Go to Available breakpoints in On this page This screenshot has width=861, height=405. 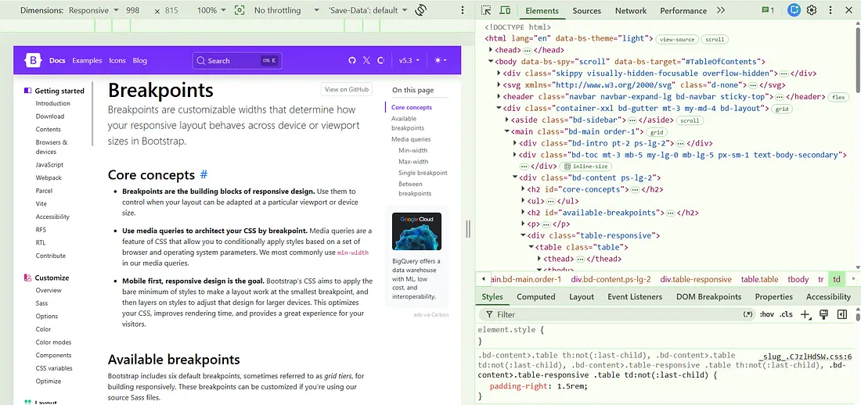[408, 124]
